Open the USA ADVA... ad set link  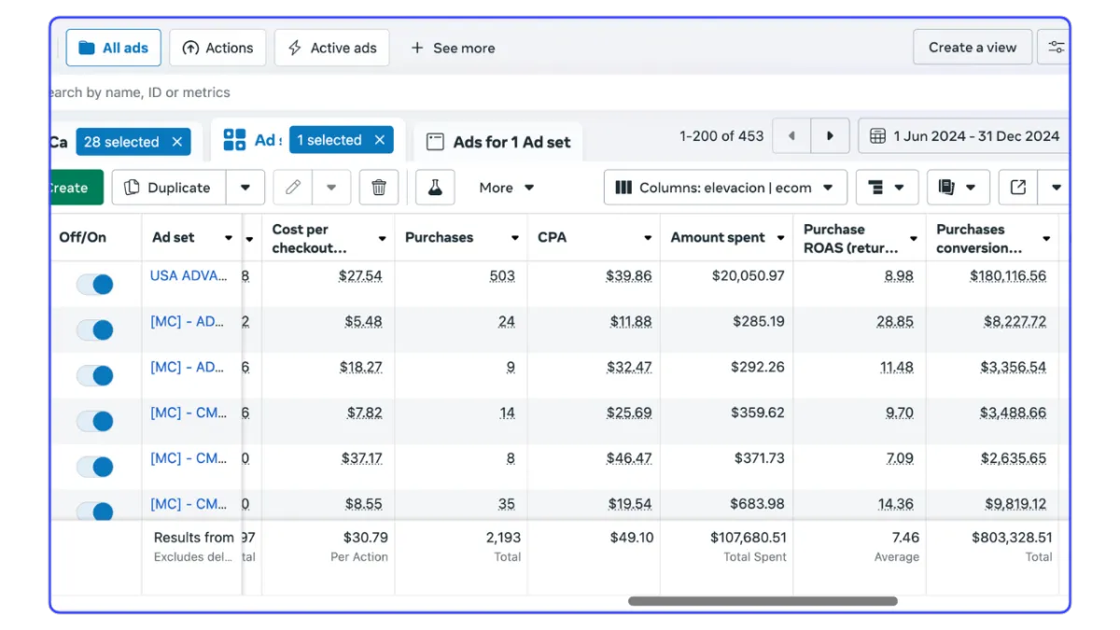coord(189,275)
